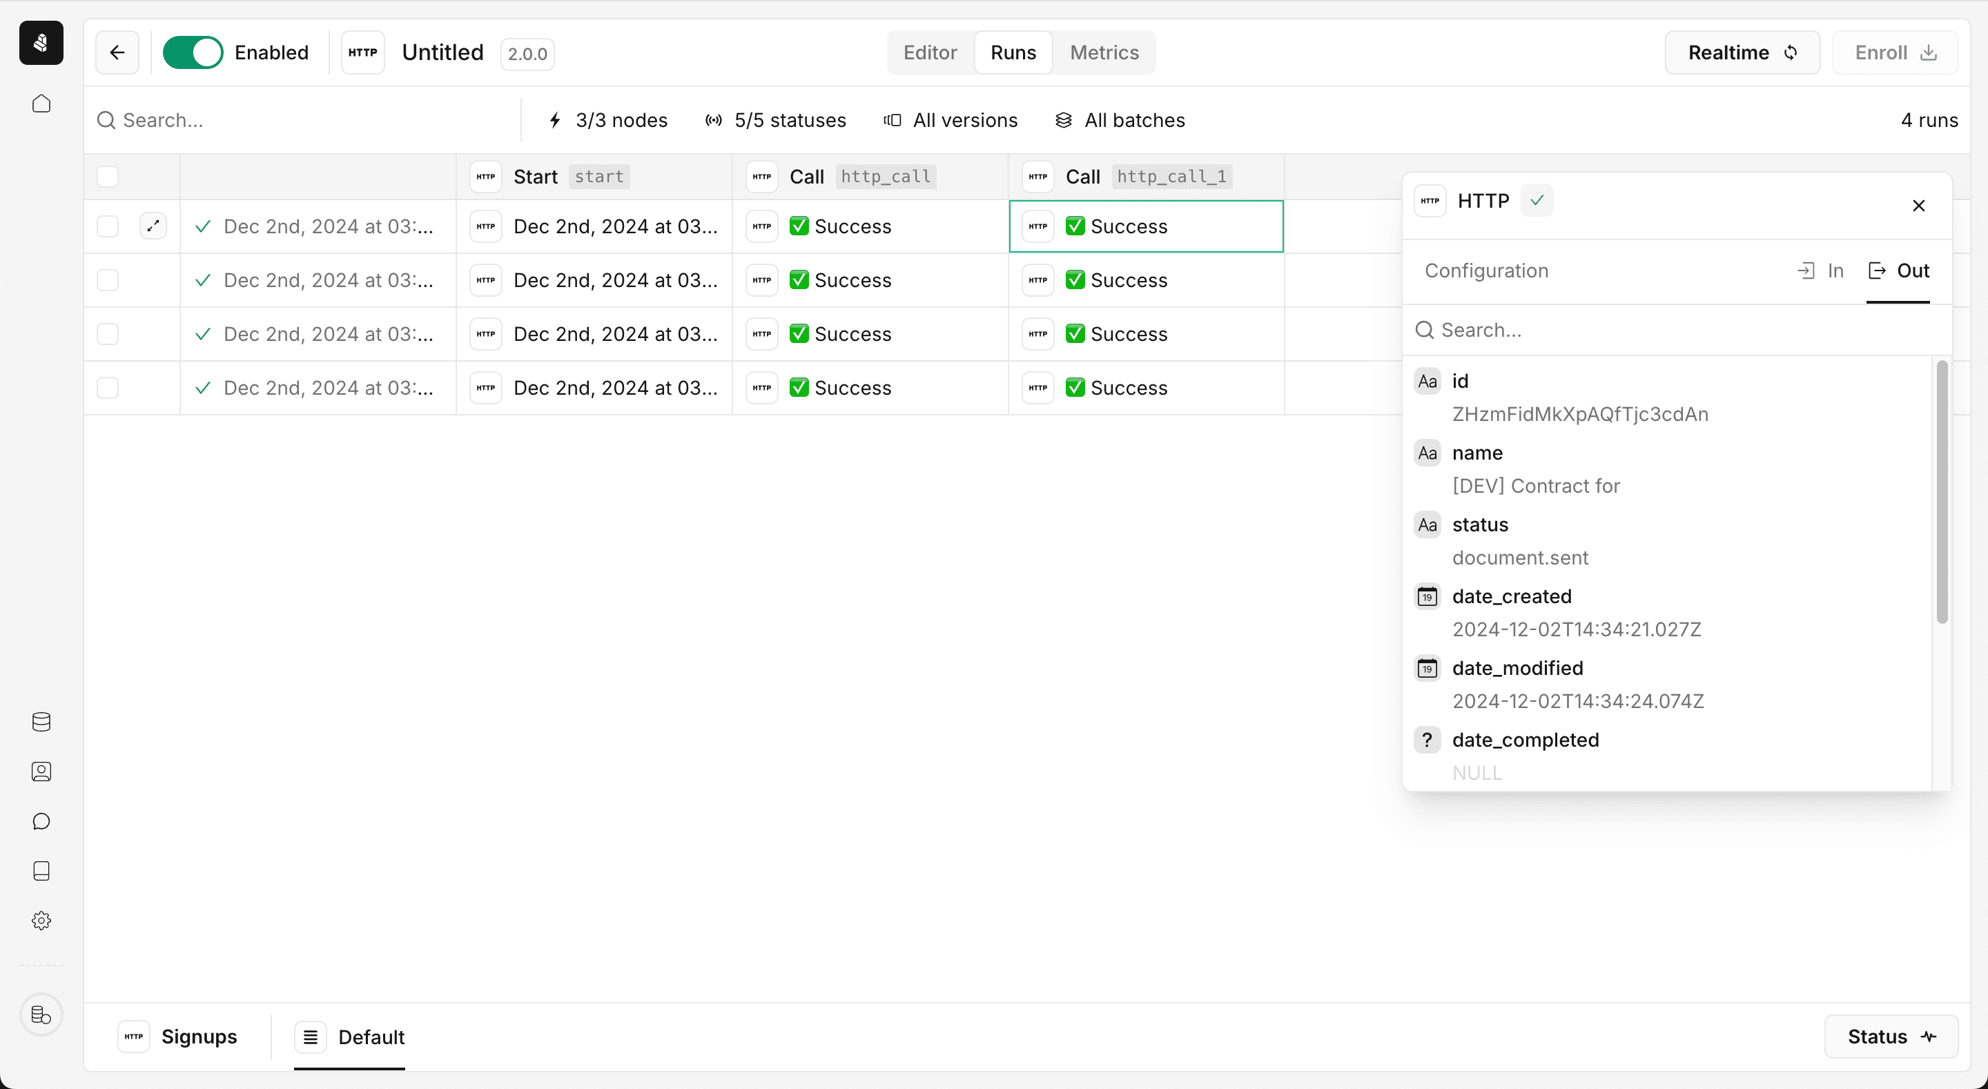
Task: Click the expand run icon in first row
Action: pyautogui.click(x=153, y=226)
